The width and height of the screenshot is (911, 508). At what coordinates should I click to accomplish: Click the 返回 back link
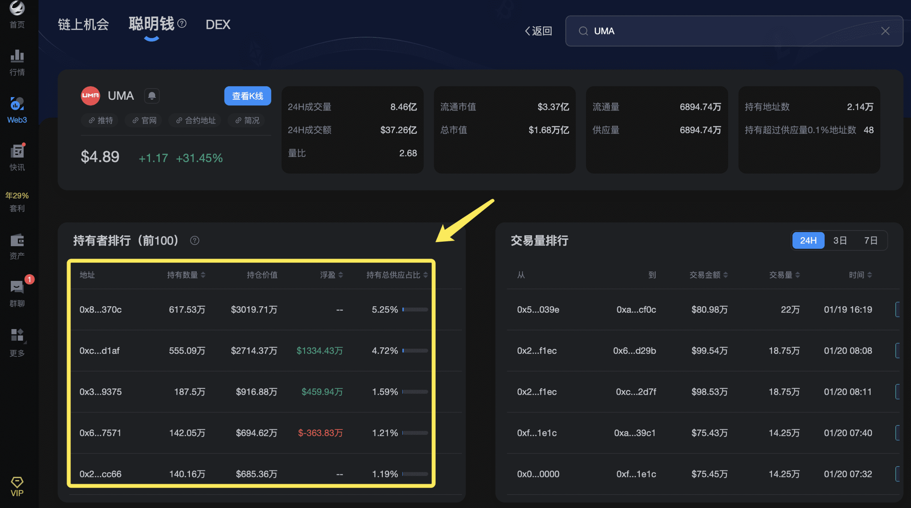click(x=539, y=31)
